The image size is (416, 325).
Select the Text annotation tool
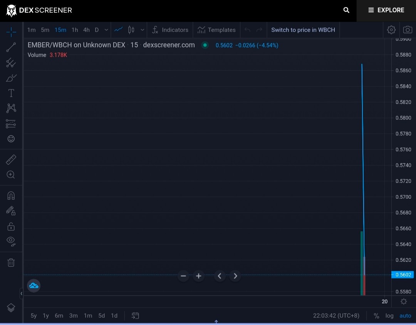point(11,93)
